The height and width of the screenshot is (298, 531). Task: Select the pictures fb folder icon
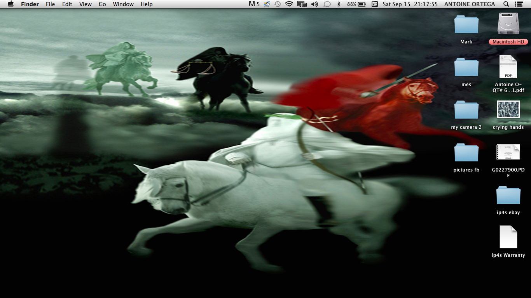466,152
